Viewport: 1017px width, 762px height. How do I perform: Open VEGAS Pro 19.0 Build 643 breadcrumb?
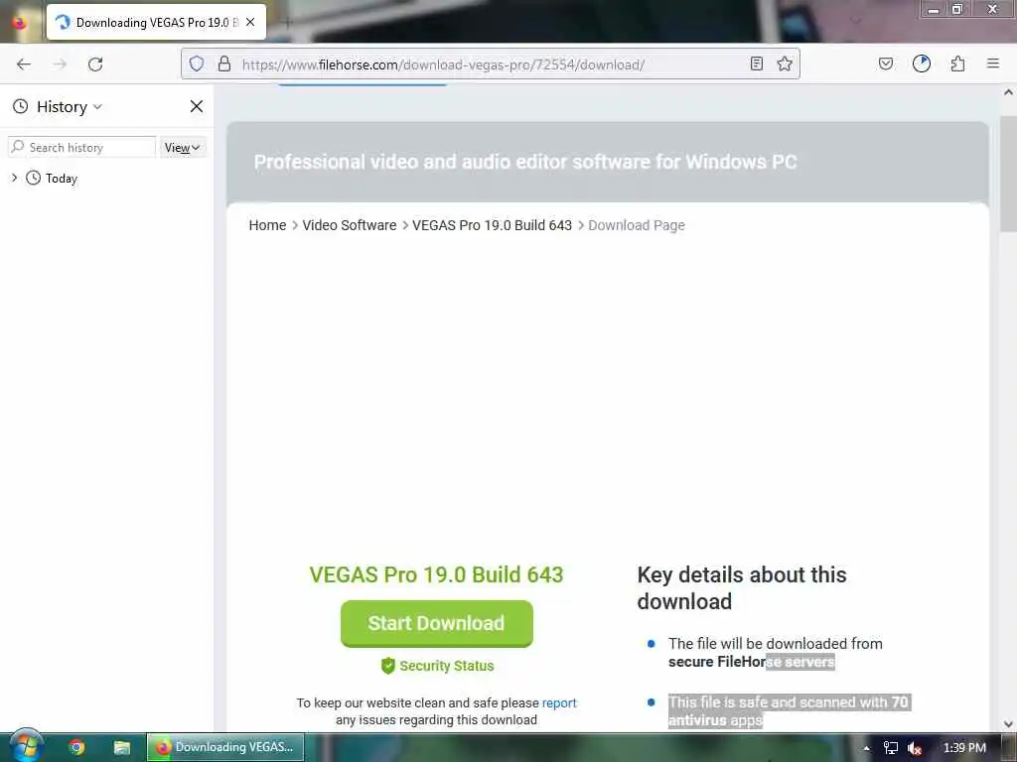pos(493,225)
